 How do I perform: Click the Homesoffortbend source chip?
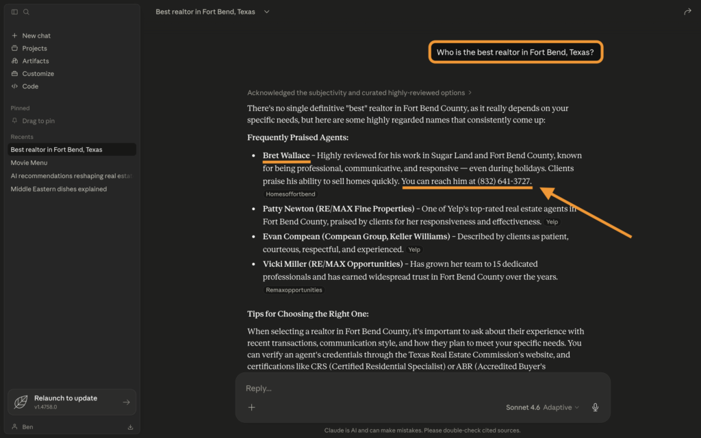click(290, 194)
